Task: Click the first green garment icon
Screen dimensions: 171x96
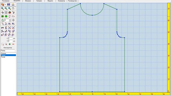Action: click(2, 16)
